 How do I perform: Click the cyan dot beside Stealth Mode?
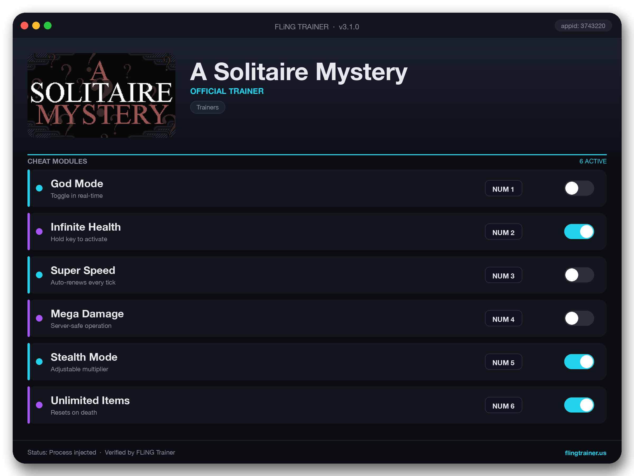click(x=39, y=361)
